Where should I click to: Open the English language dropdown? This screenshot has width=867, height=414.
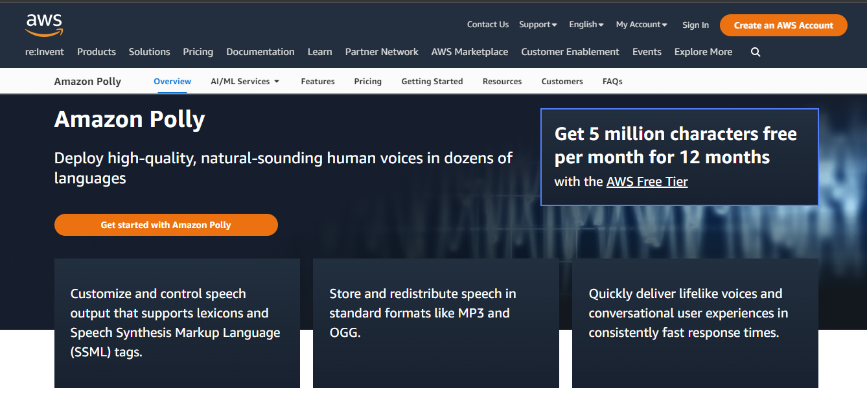[x=586, y=25]
